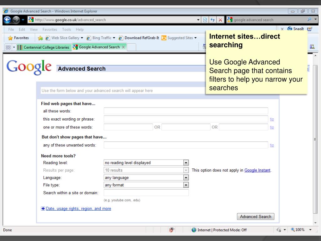The height and width of the screenshot is (241, 321).
Task: Open the Reading level dropdown
Action: tap(146, 163)
